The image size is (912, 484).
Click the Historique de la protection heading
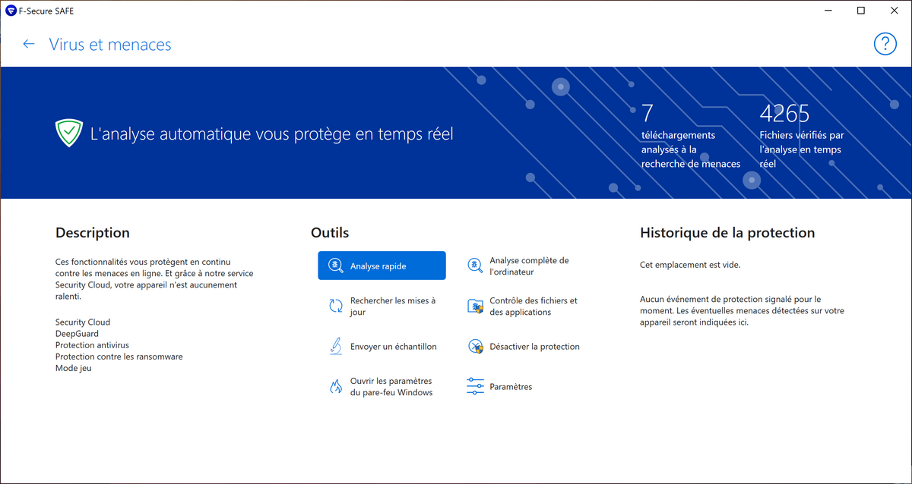click(727, 233)
